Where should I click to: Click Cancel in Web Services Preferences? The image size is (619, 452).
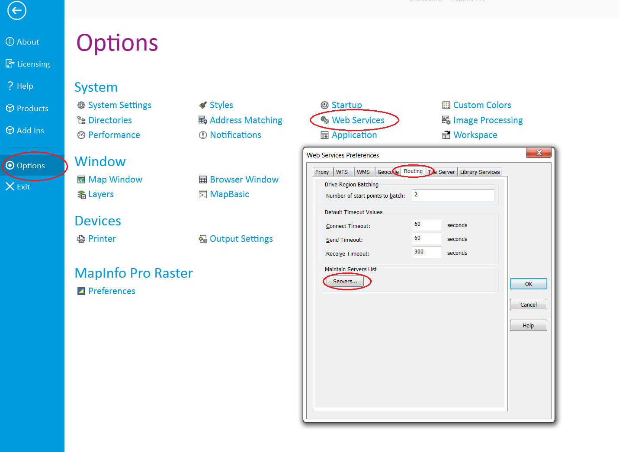click(x=529, y=305)
